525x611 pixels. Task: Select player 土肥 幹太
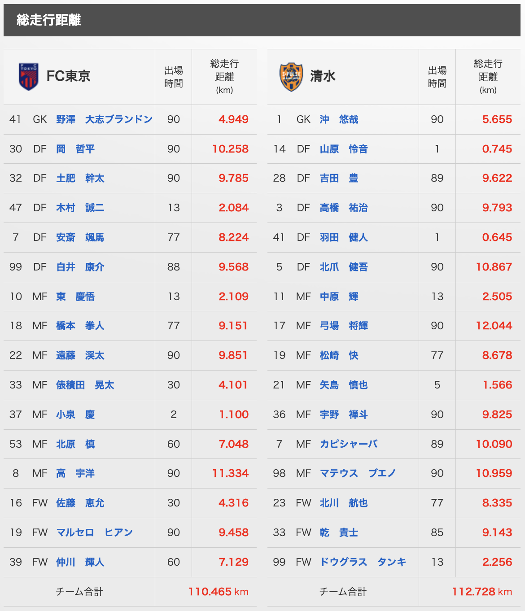80,178
